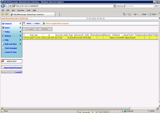Screen dimensions: 160x113
Task: Click the green Refresh icon
Action: pyautogui.click(x=118, y=6)
